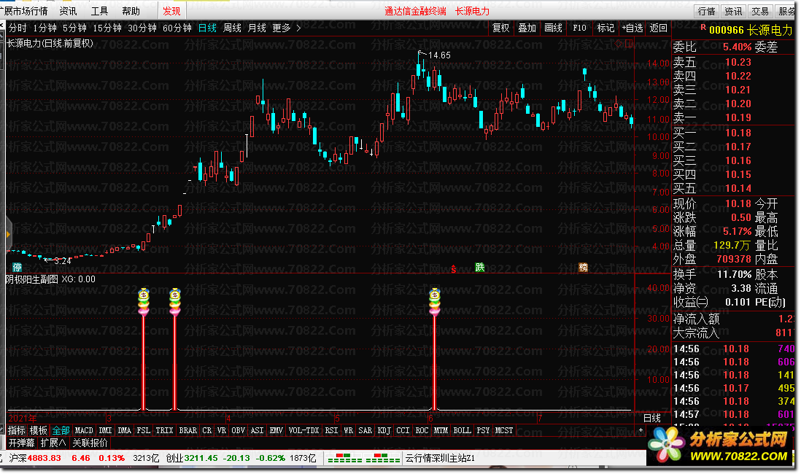Add stock via +自选 button

(632, 28)
